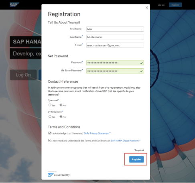The image size is (195, 183).
Task: Click the 'Tell Us About Yourself' heading
Action: [64, 22]
